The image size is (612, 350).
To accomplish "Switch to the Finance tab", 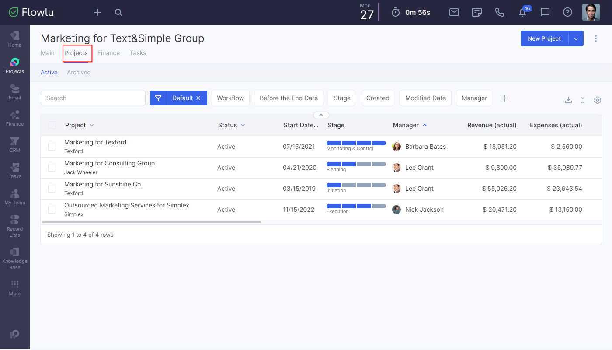I will click(x=108, y=53).
